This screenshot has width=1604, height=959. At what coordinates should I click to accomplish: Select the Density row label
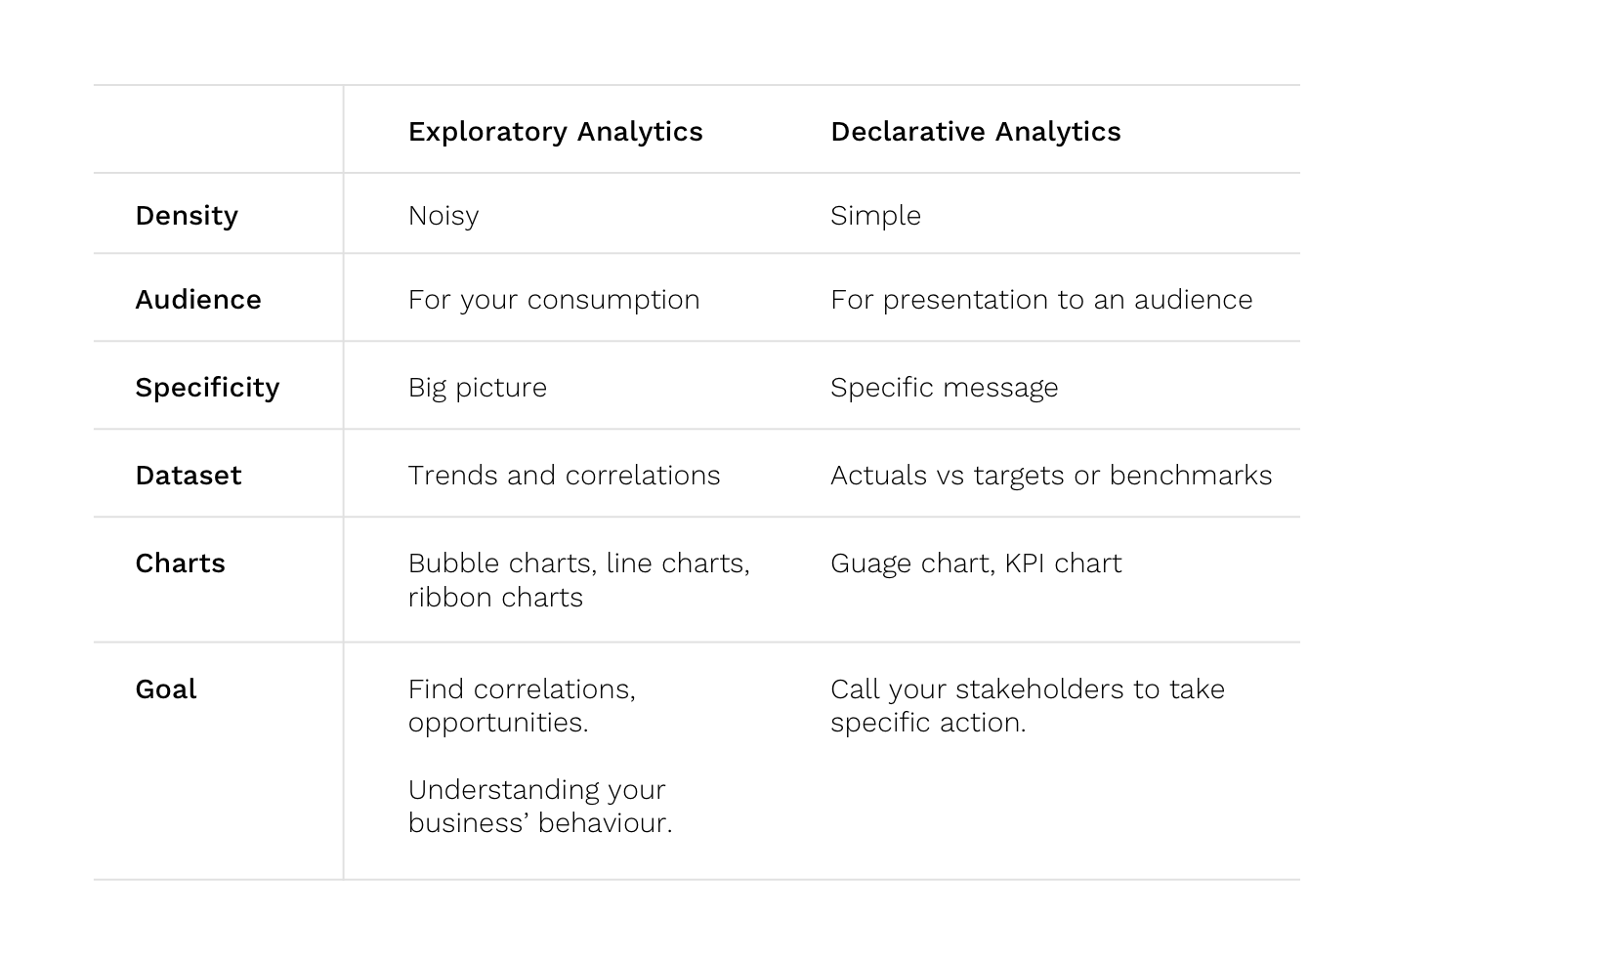pyautogui.click(x=187, y=216)
